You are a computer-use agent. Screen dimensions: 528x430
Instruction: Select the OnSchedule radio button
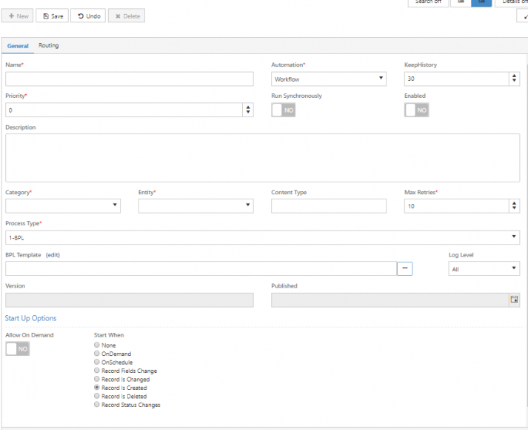(97, 362)
